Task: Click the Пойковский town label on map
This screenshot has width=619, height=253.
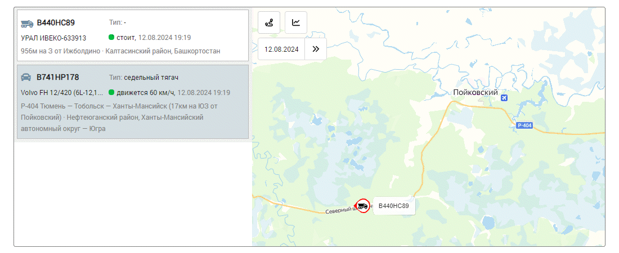Action: (476, 92)
